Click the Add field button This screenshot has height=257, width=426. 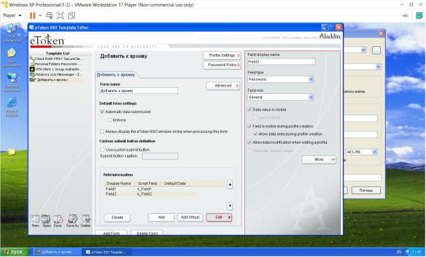(x=161, y=217)
